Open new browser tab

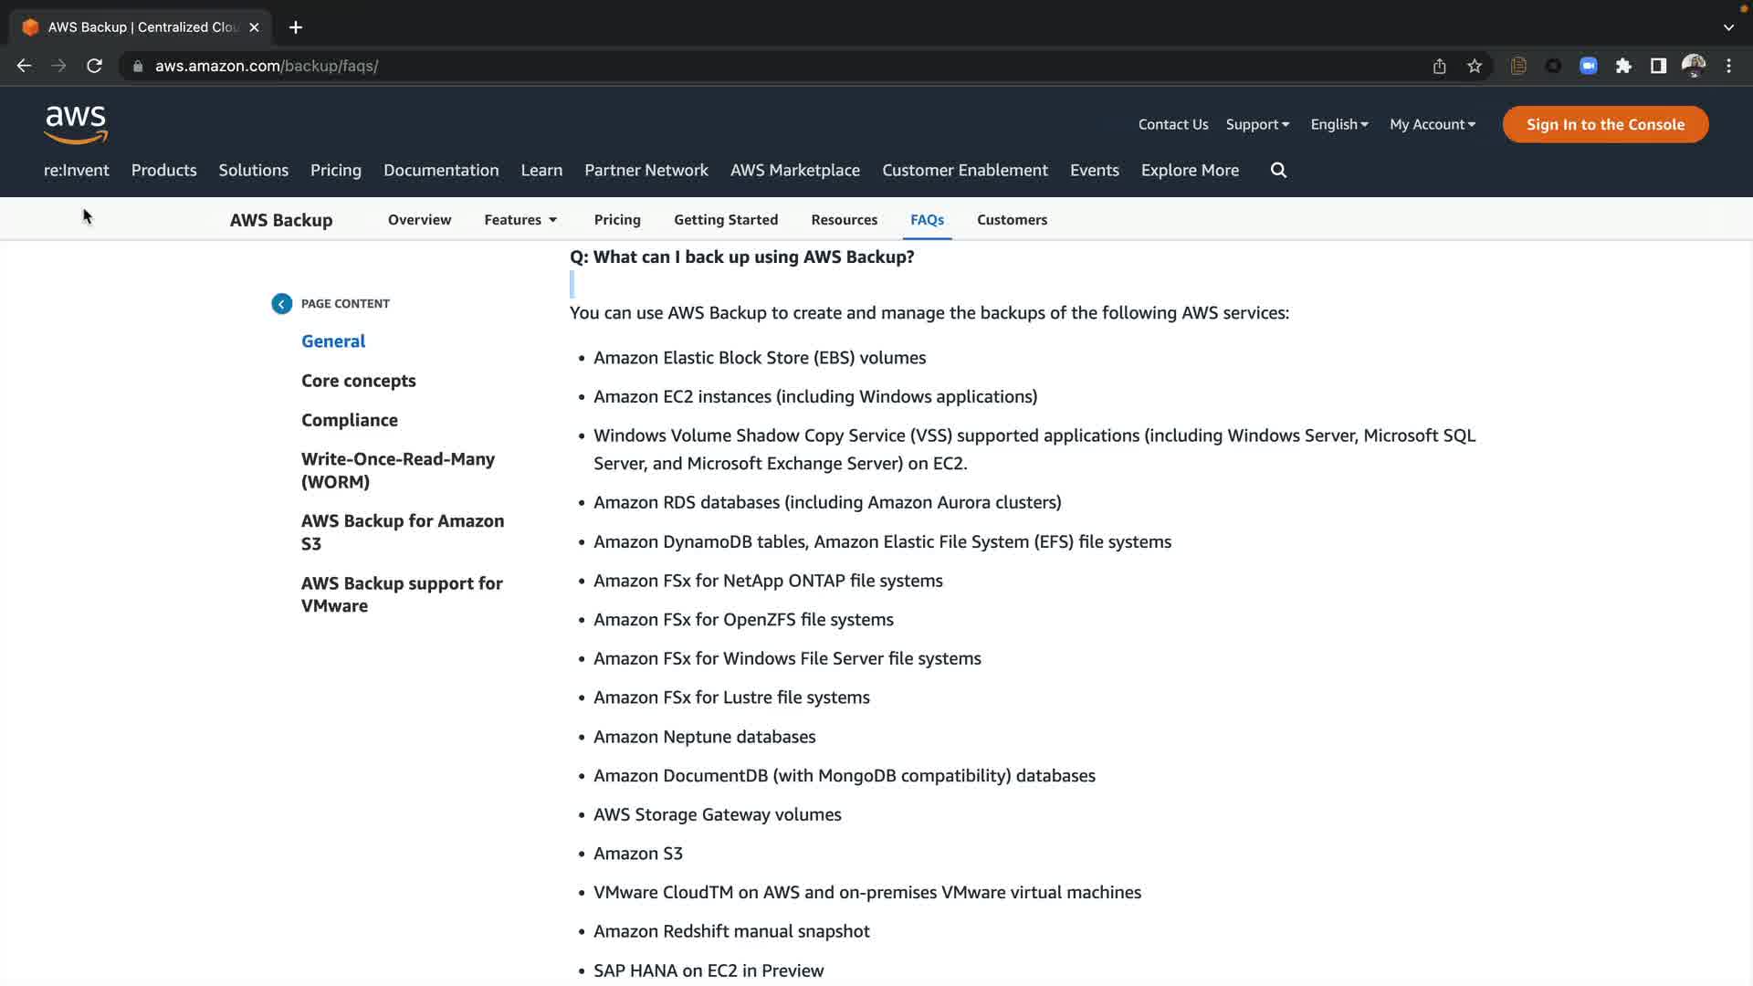(x=295, y=27)
